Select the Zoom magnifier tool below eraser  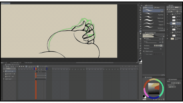coord(140,36)
